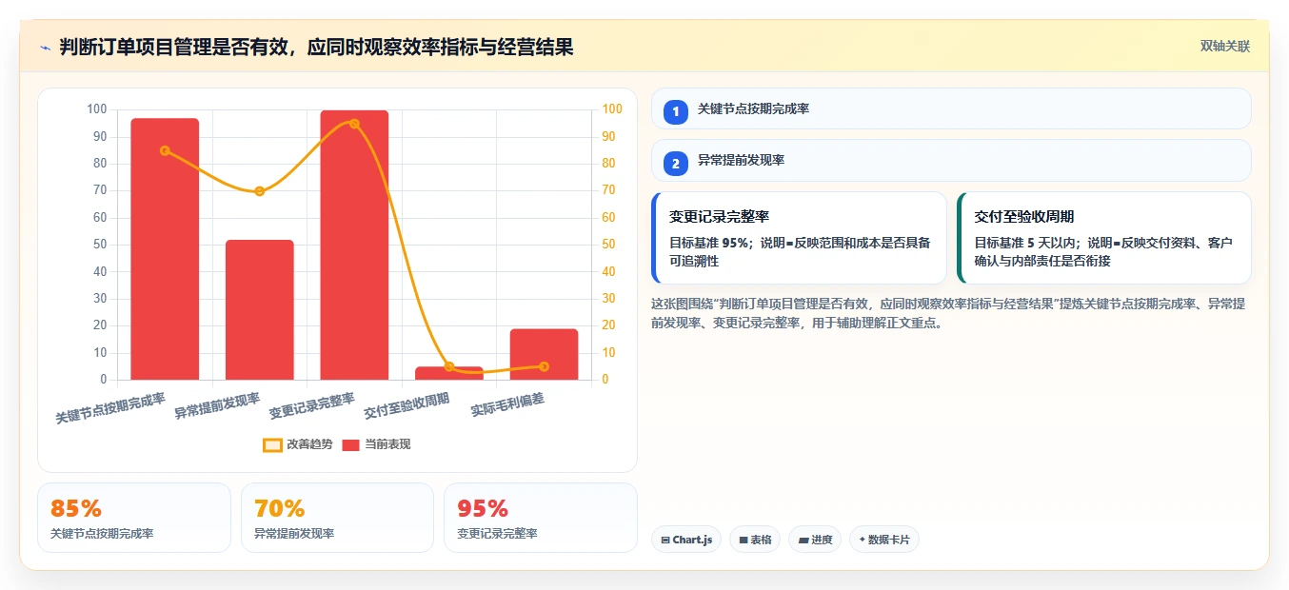Click the text 目标基准 5 天以内
This screenshot has width=1289, height=590.
(1023, 244)
